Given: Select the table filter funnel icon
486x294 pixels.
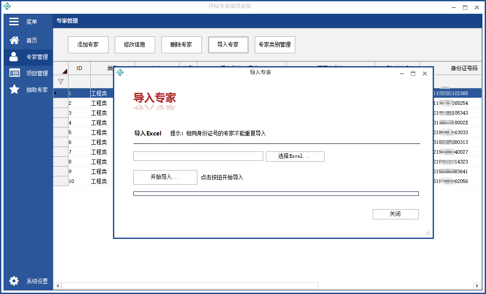Looking at the screenshot, I should [61, 82].
